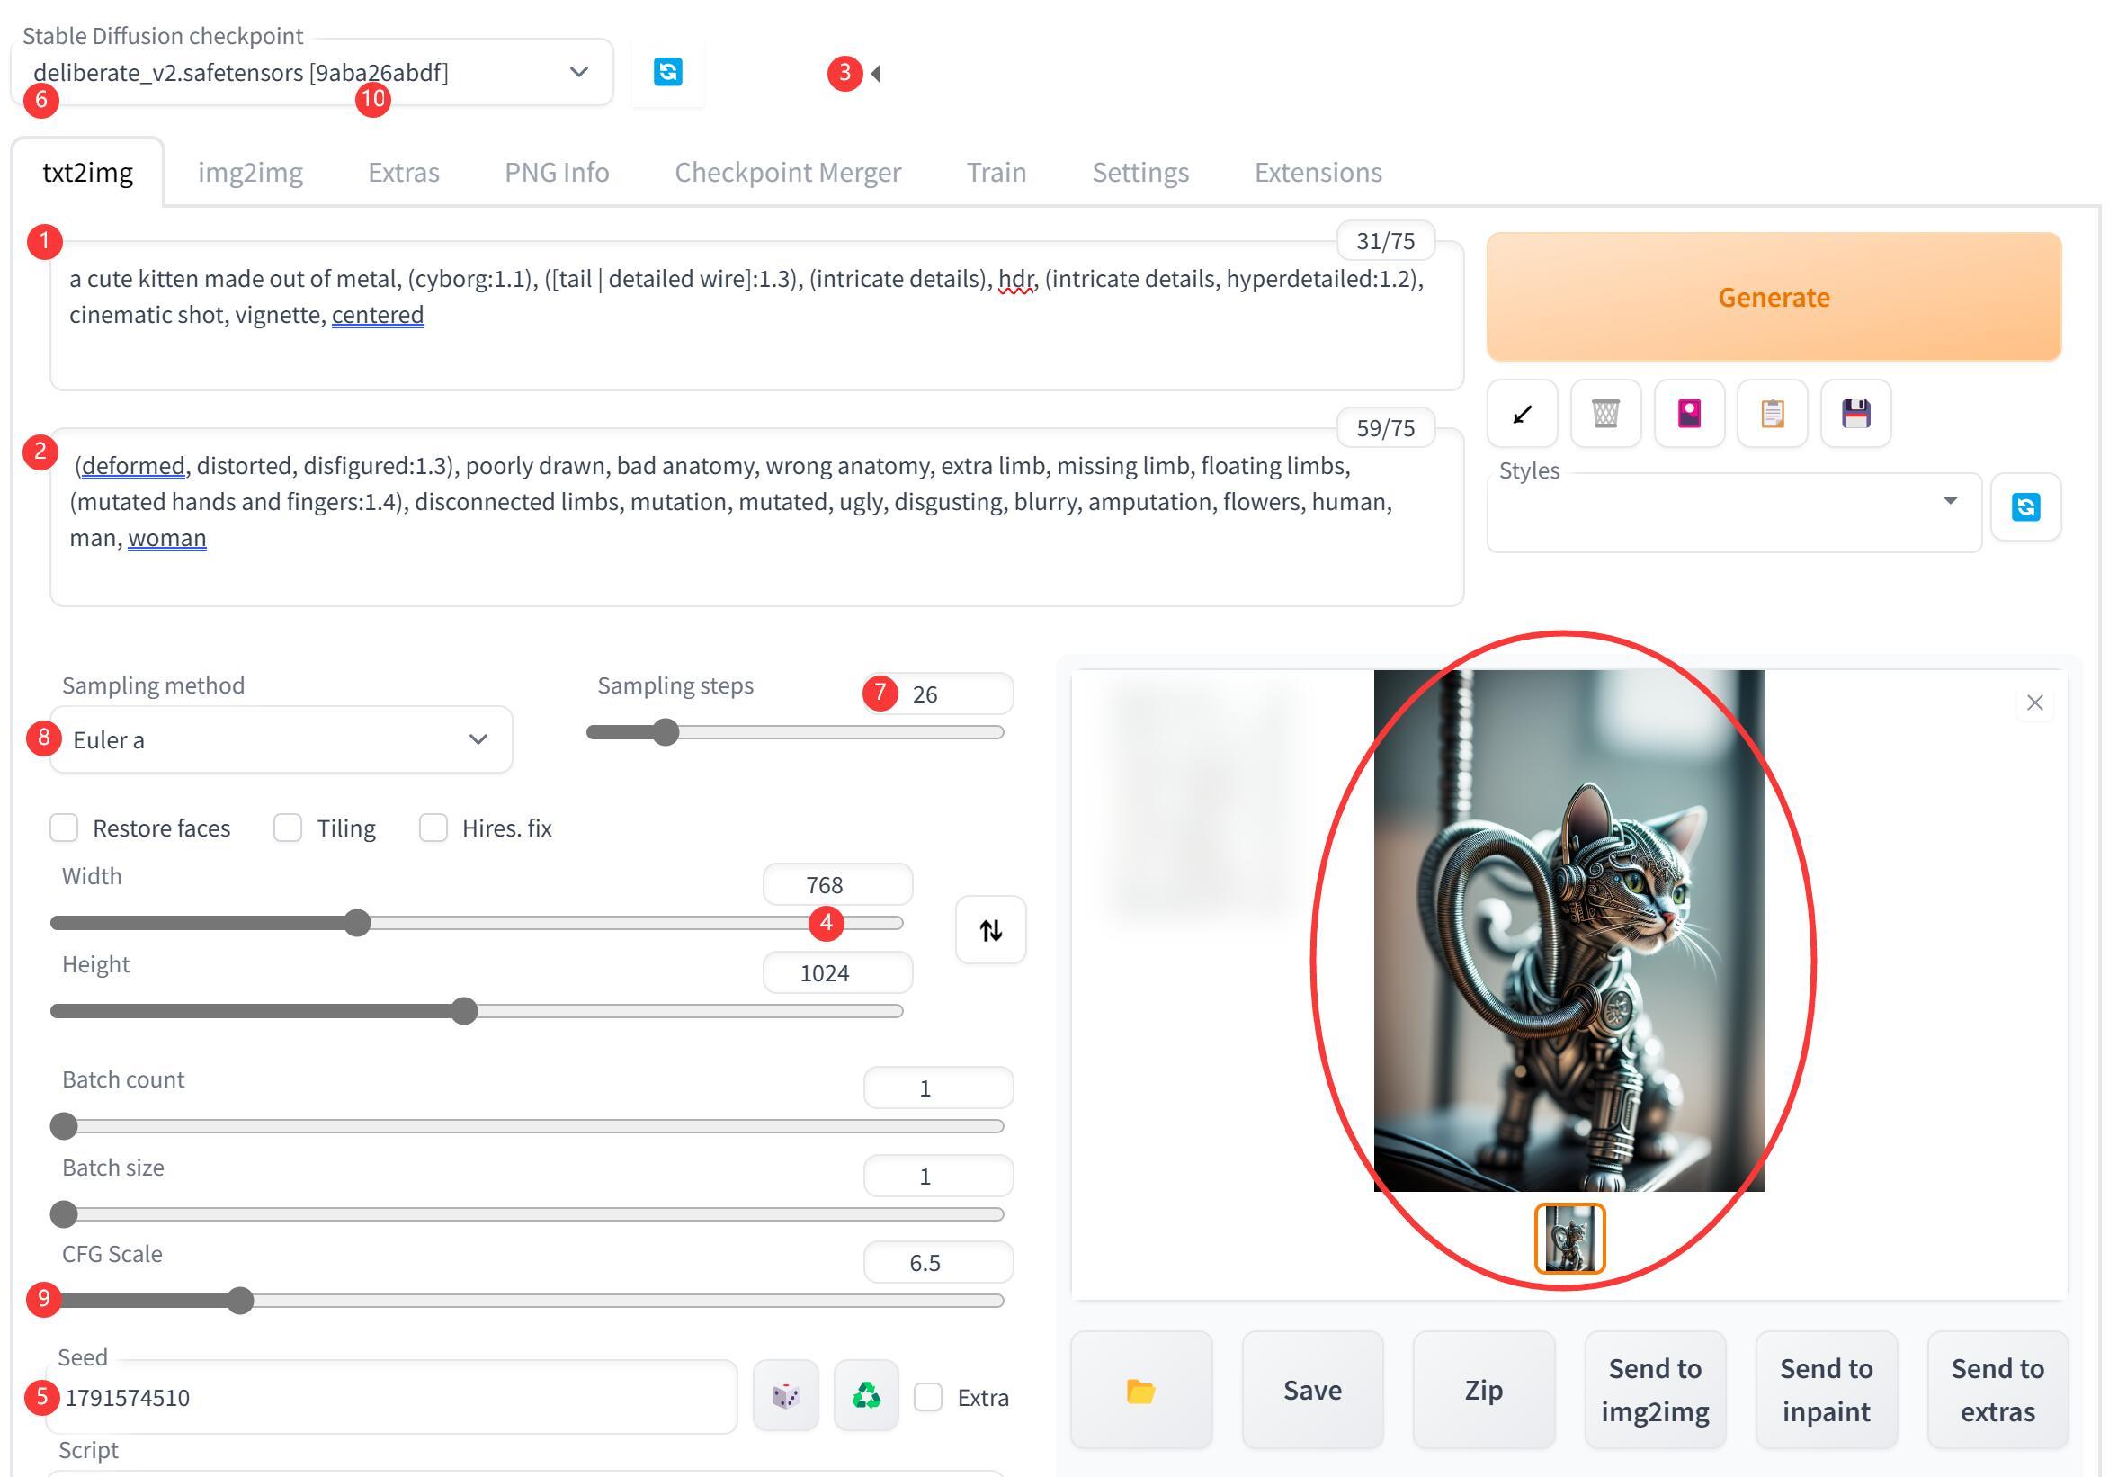This screenshot has width=2109, height=1477.
Task: Click into the positive prompt text box
Action: (756, 316)
